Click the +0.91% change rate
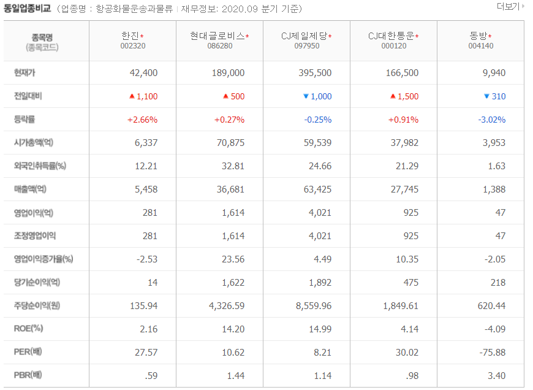This screenshot has width=533, height=390. click(404, 120)
